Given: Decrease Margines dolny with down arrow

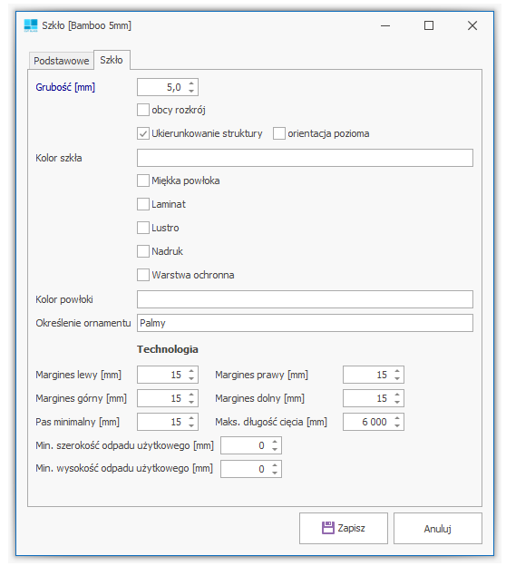Looking at the screenshot, I should pos(397,402).
